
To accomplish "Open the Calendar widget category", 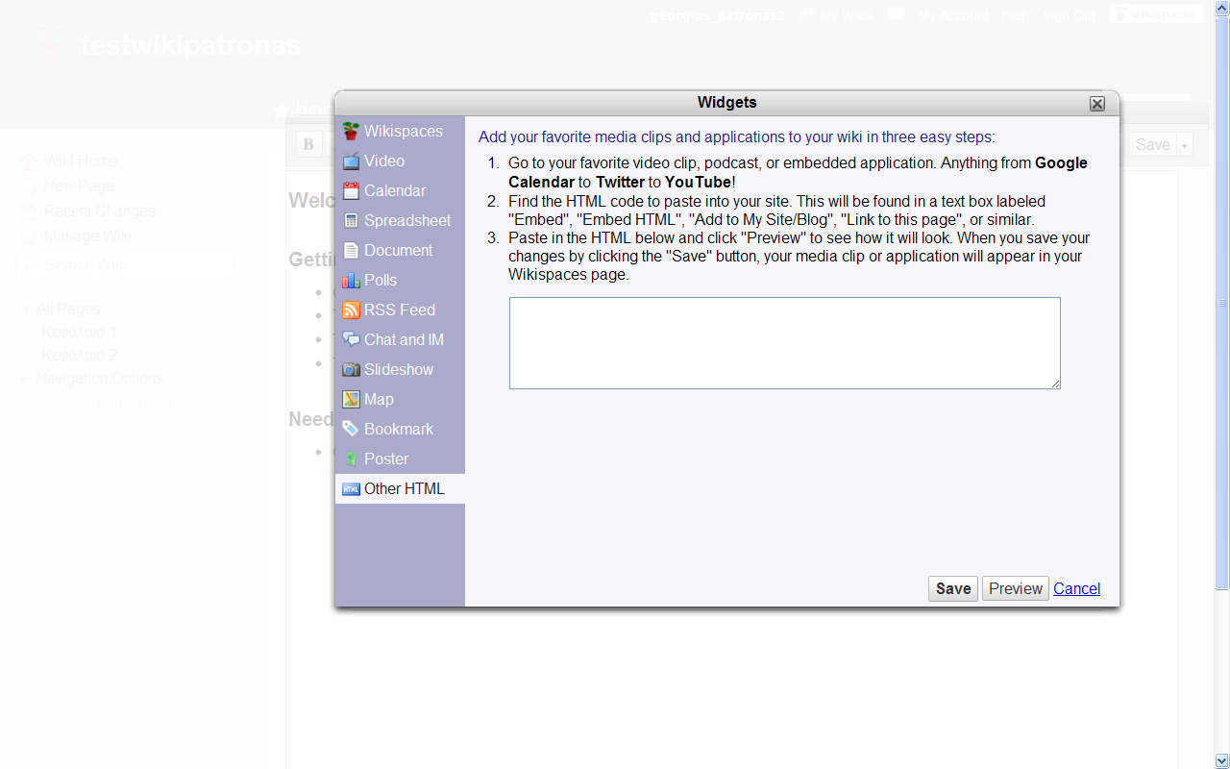I will pyautogui.click(x=400, y=190).
